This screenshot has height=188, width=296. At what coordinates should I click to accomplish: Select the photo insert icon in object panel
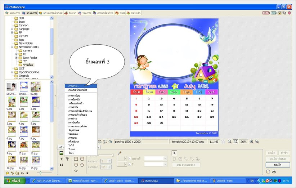(x=61, y=153)
